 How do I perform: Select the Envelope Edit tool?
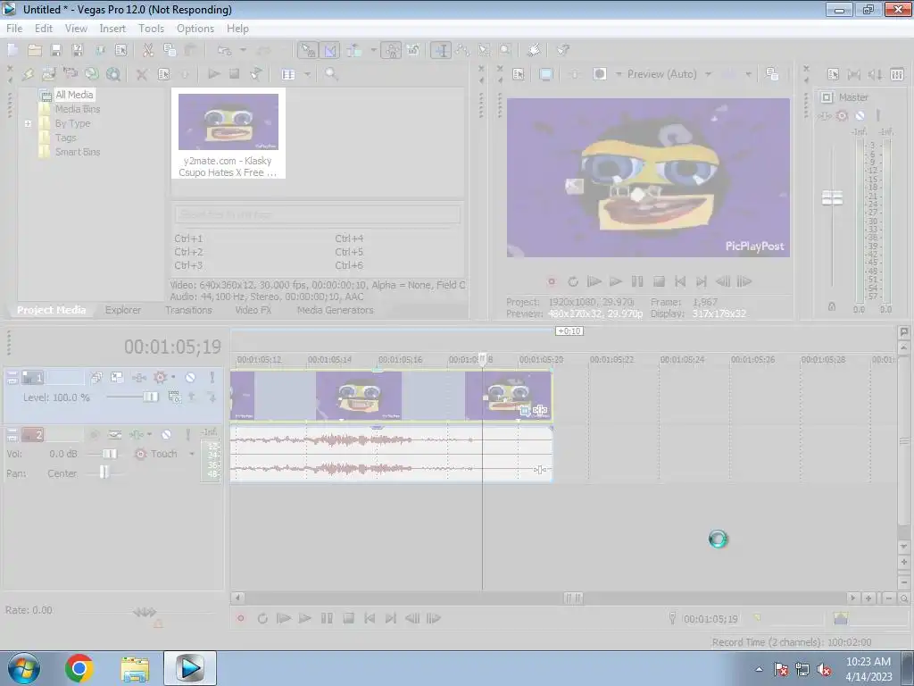[463, 50]
